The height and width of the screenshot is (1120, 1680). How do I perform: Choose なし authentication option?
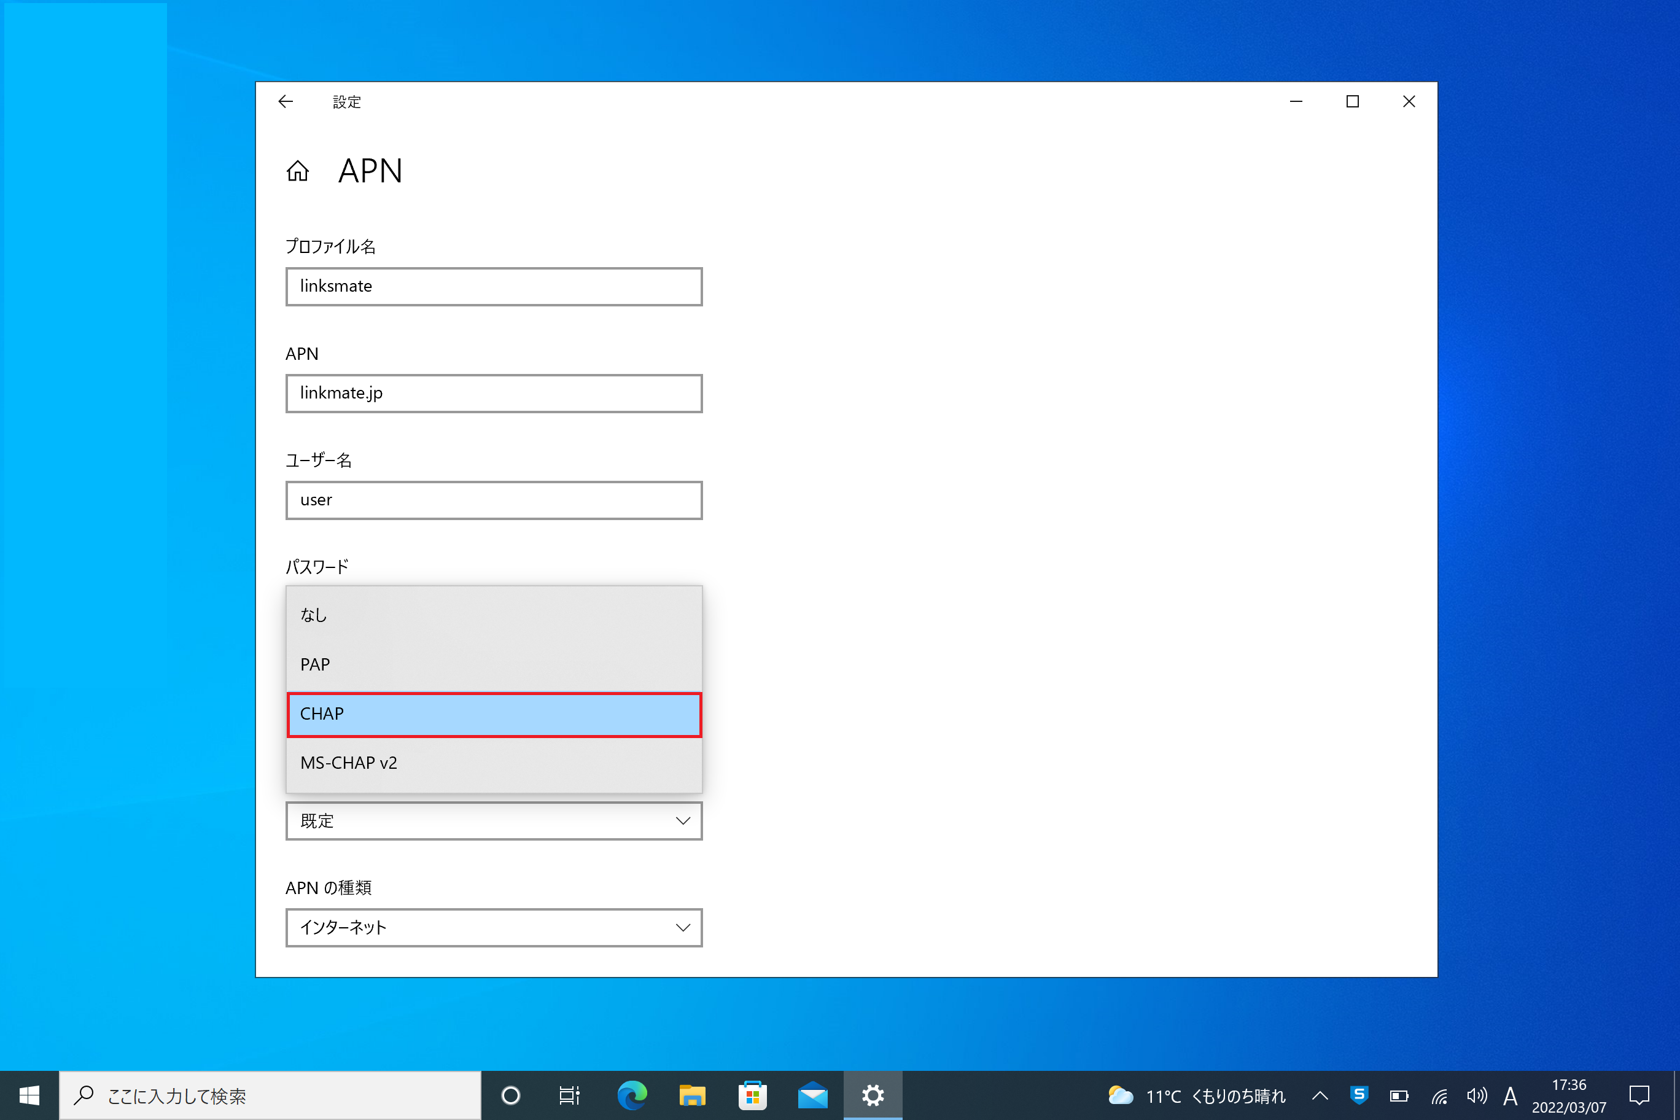[494, 614]
